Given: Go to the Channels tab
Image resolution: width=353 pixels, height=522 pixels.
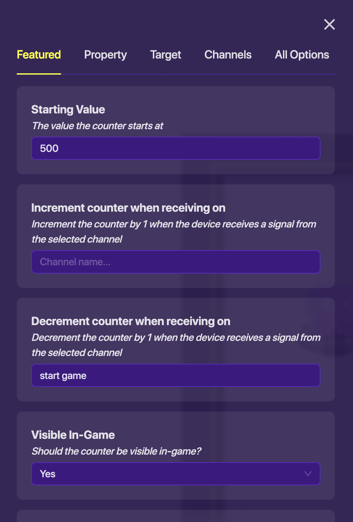Looking at the screenshot, I should (x=228, y=55).
